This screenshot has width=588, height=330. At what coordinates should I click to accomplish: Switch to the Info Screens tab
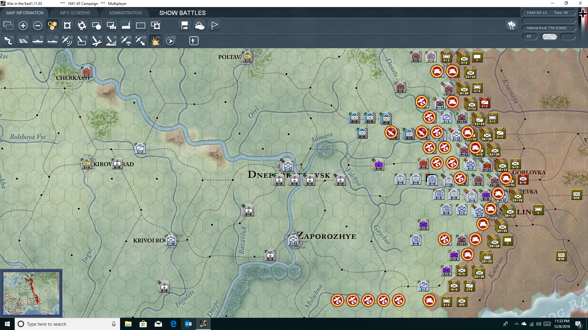click(75, 13)
